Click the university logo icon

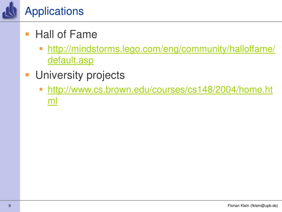pos(10,10)
